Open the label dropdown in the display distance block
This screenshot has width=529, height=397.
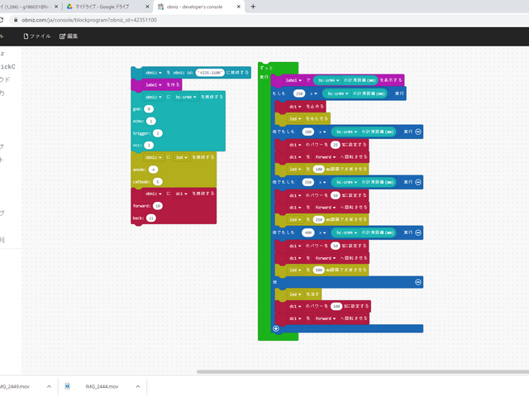(x=293, y=80)
